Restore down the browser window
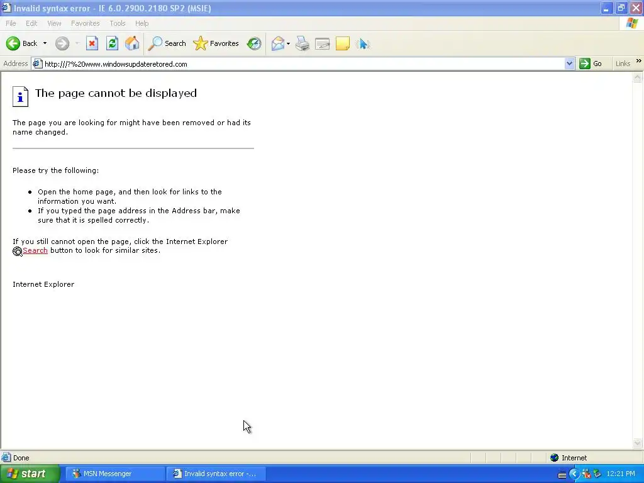644x483 pixels. click(x=621, y=8)
